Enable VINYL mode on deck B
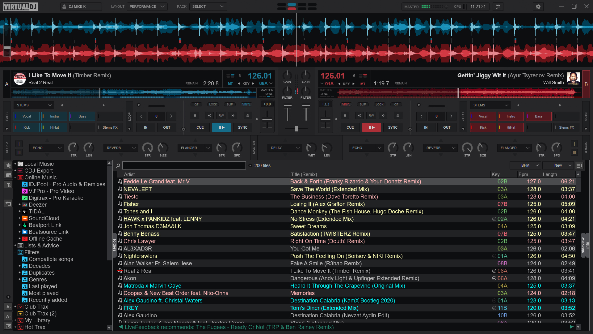Screen dimensions: 593x334 click(x=346, y=104)
